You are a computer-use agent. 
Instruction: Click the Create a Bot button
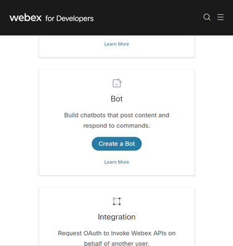[x=117, y=144]
